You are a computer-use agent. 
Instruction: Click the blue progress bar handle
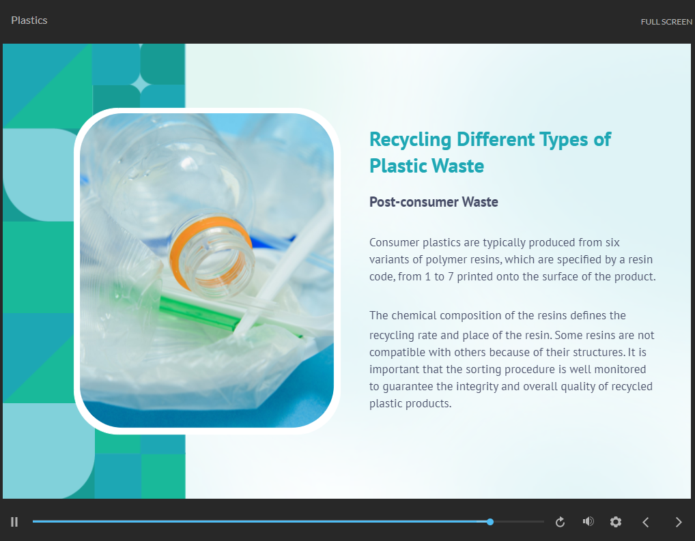[490, 522]
